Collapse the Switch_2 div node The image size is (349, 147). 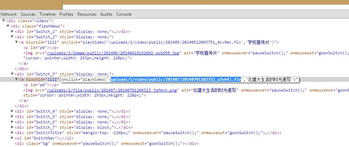click(x=12, y=37)
